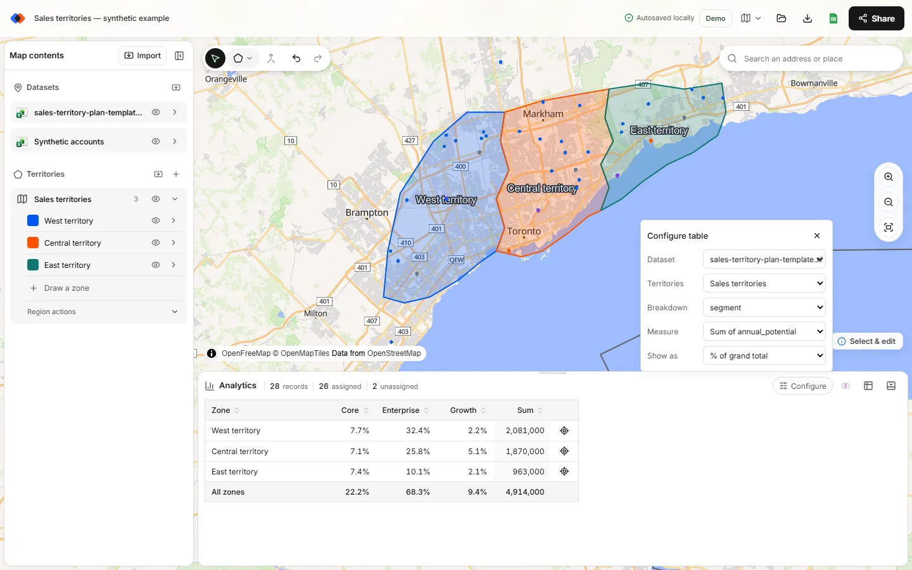Open the Dataset dropdown in Configure table
This screenshot has width=912, height=570.
(x=764, y=260)
